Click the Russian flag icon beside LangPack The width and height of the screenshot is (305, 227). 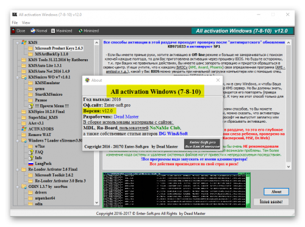[x=30, y=164]
